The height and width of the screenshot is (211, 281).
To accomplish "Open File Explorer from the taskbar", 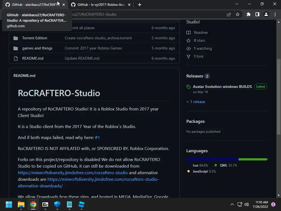I will click(21, 204).
